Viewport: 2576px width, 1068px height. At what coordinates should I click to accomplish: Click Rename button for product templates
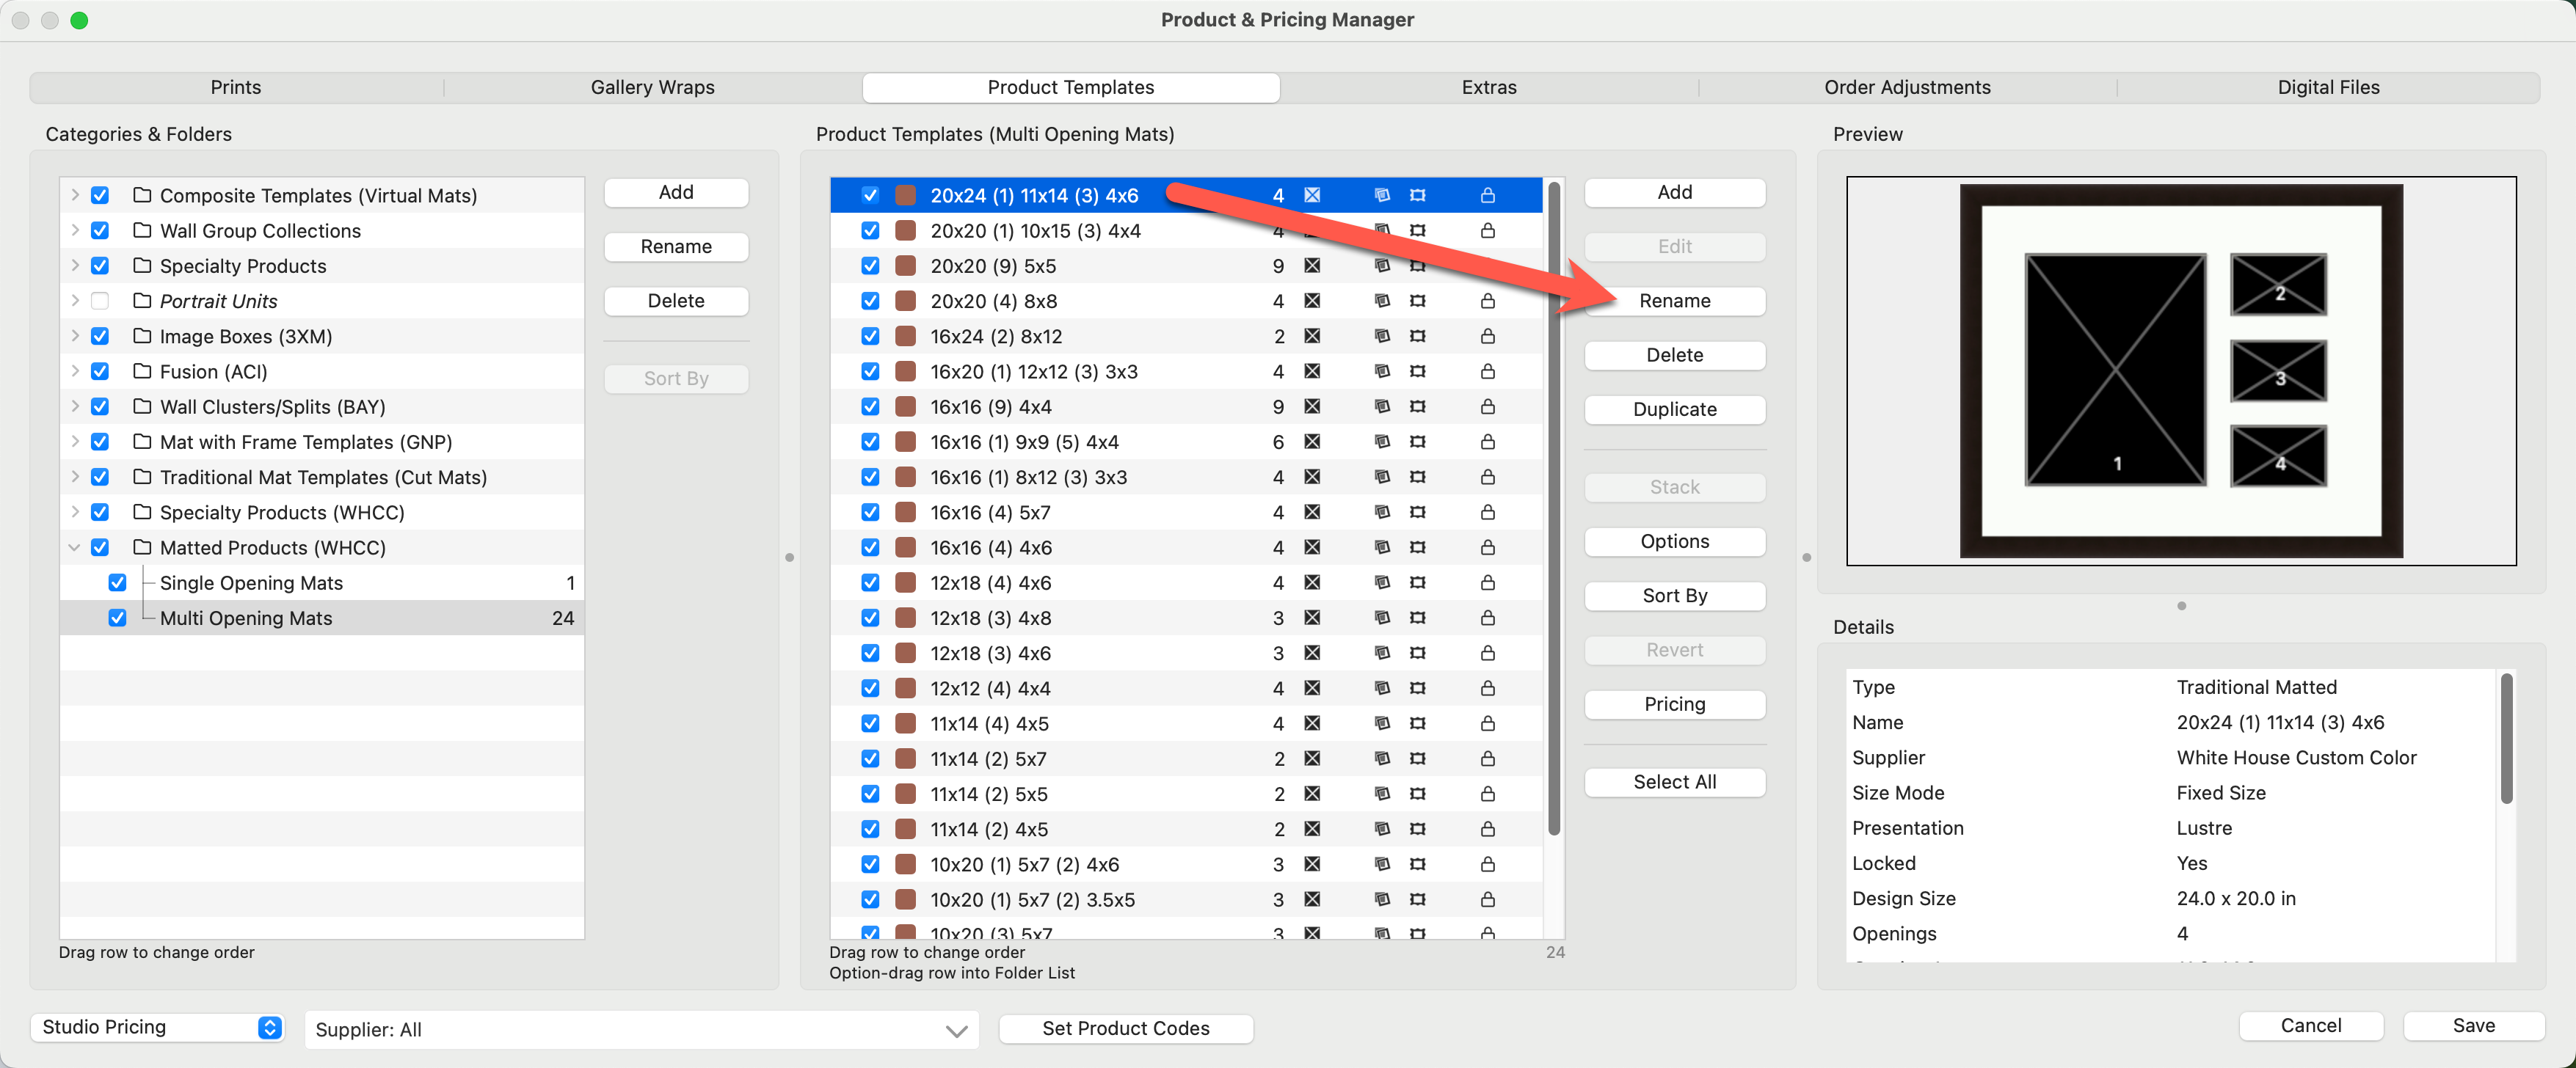coord(1673,301)
